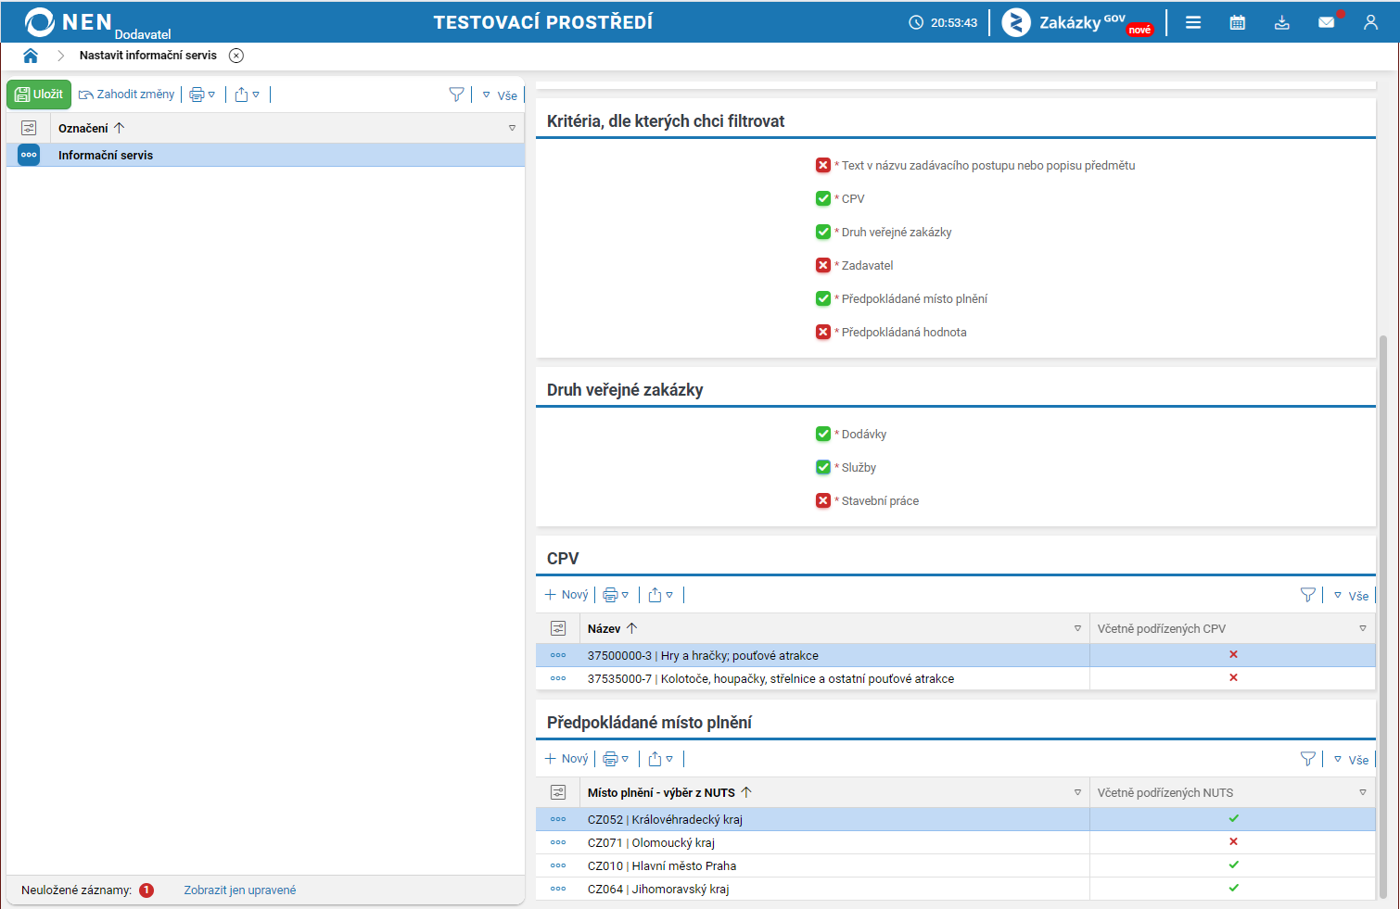This screenshot has height=909, width=1400.
Task: Open the hamburger menu icon
Action: [x=1193, y=22]
